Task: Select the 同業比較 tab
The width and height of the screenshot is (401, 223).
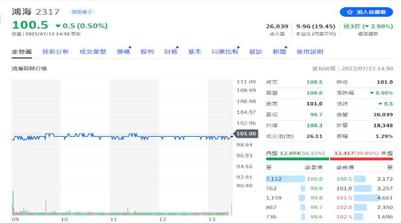Action: tap(225, 52)
